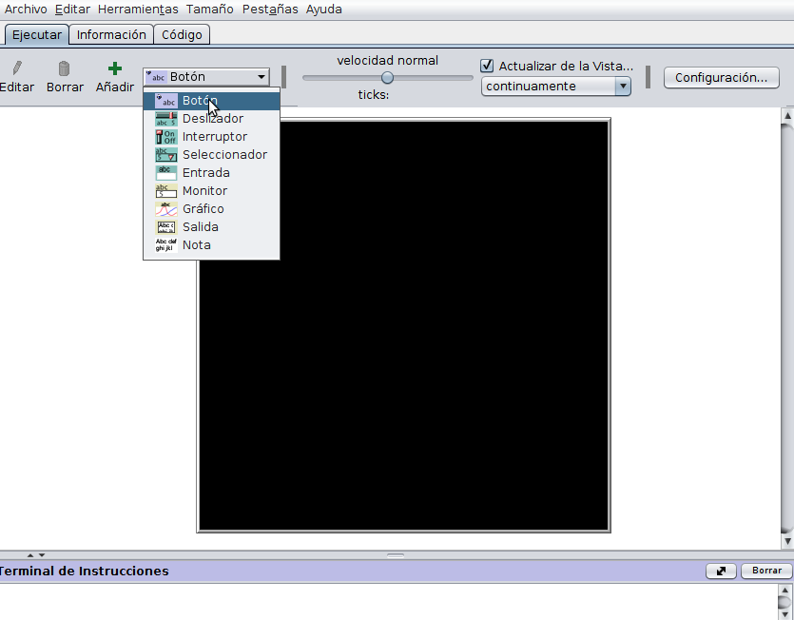This screenshot has width=794, height=620.
Task: Open the Configuración settings button
Action: 721,78
